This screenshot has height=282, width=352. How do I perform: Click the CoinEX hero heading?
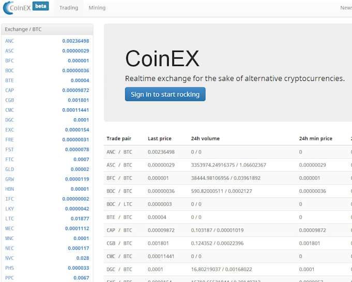(x=162, y=59)
